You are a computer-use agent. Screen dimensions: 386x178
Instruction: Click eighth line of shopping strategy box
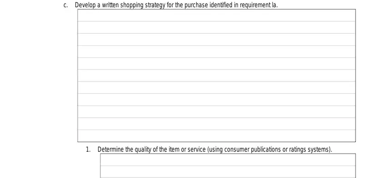[x=216, y=100]
